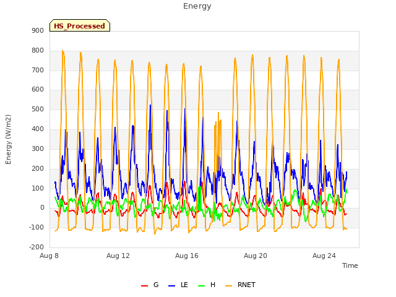Click the orange RNET legend swatch

click(228, 286)
